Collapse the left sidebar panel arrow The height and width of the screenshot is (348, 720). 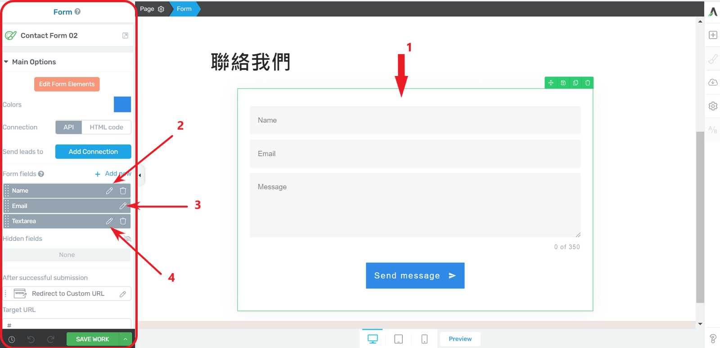[x=140, y=175]
